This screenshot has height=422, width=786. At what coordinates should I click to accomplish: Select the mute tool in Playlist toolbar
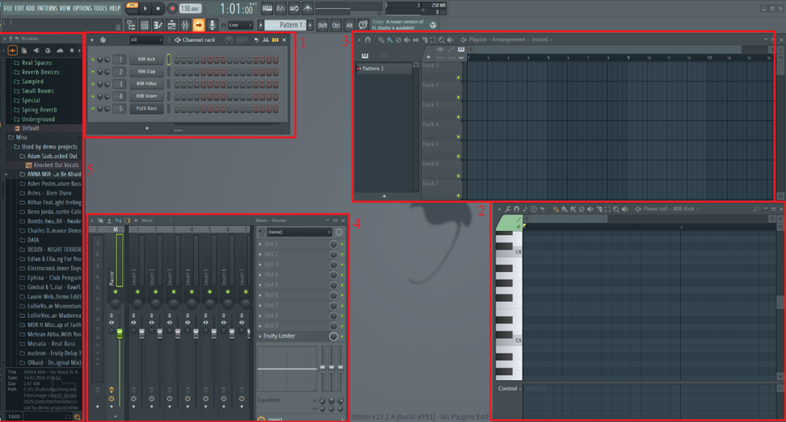point(406,40)
